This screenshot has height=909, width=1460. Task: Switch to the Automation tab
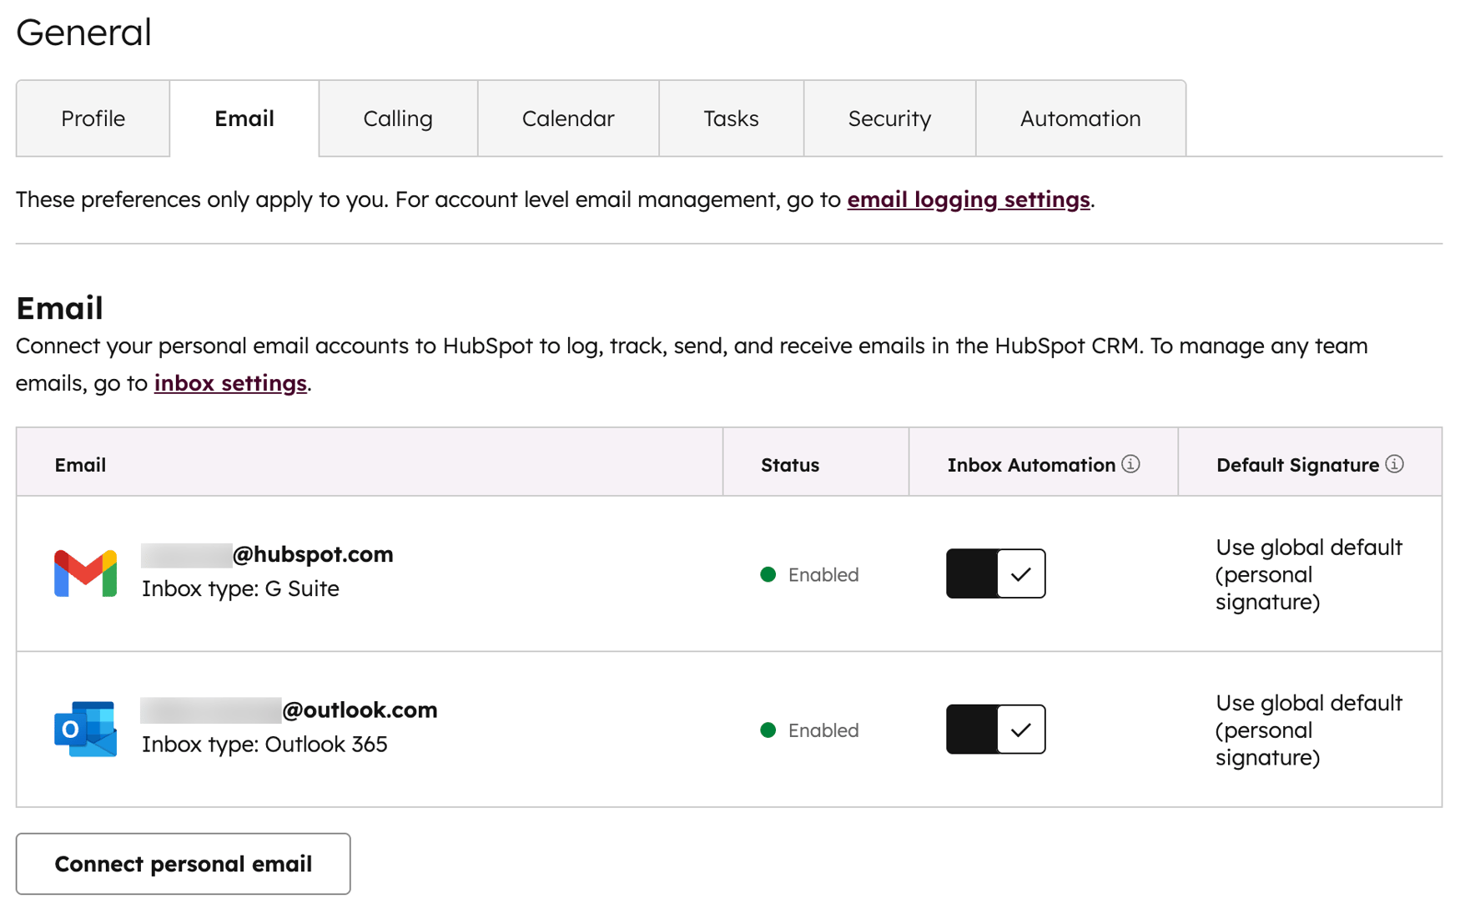[1080, 119]
